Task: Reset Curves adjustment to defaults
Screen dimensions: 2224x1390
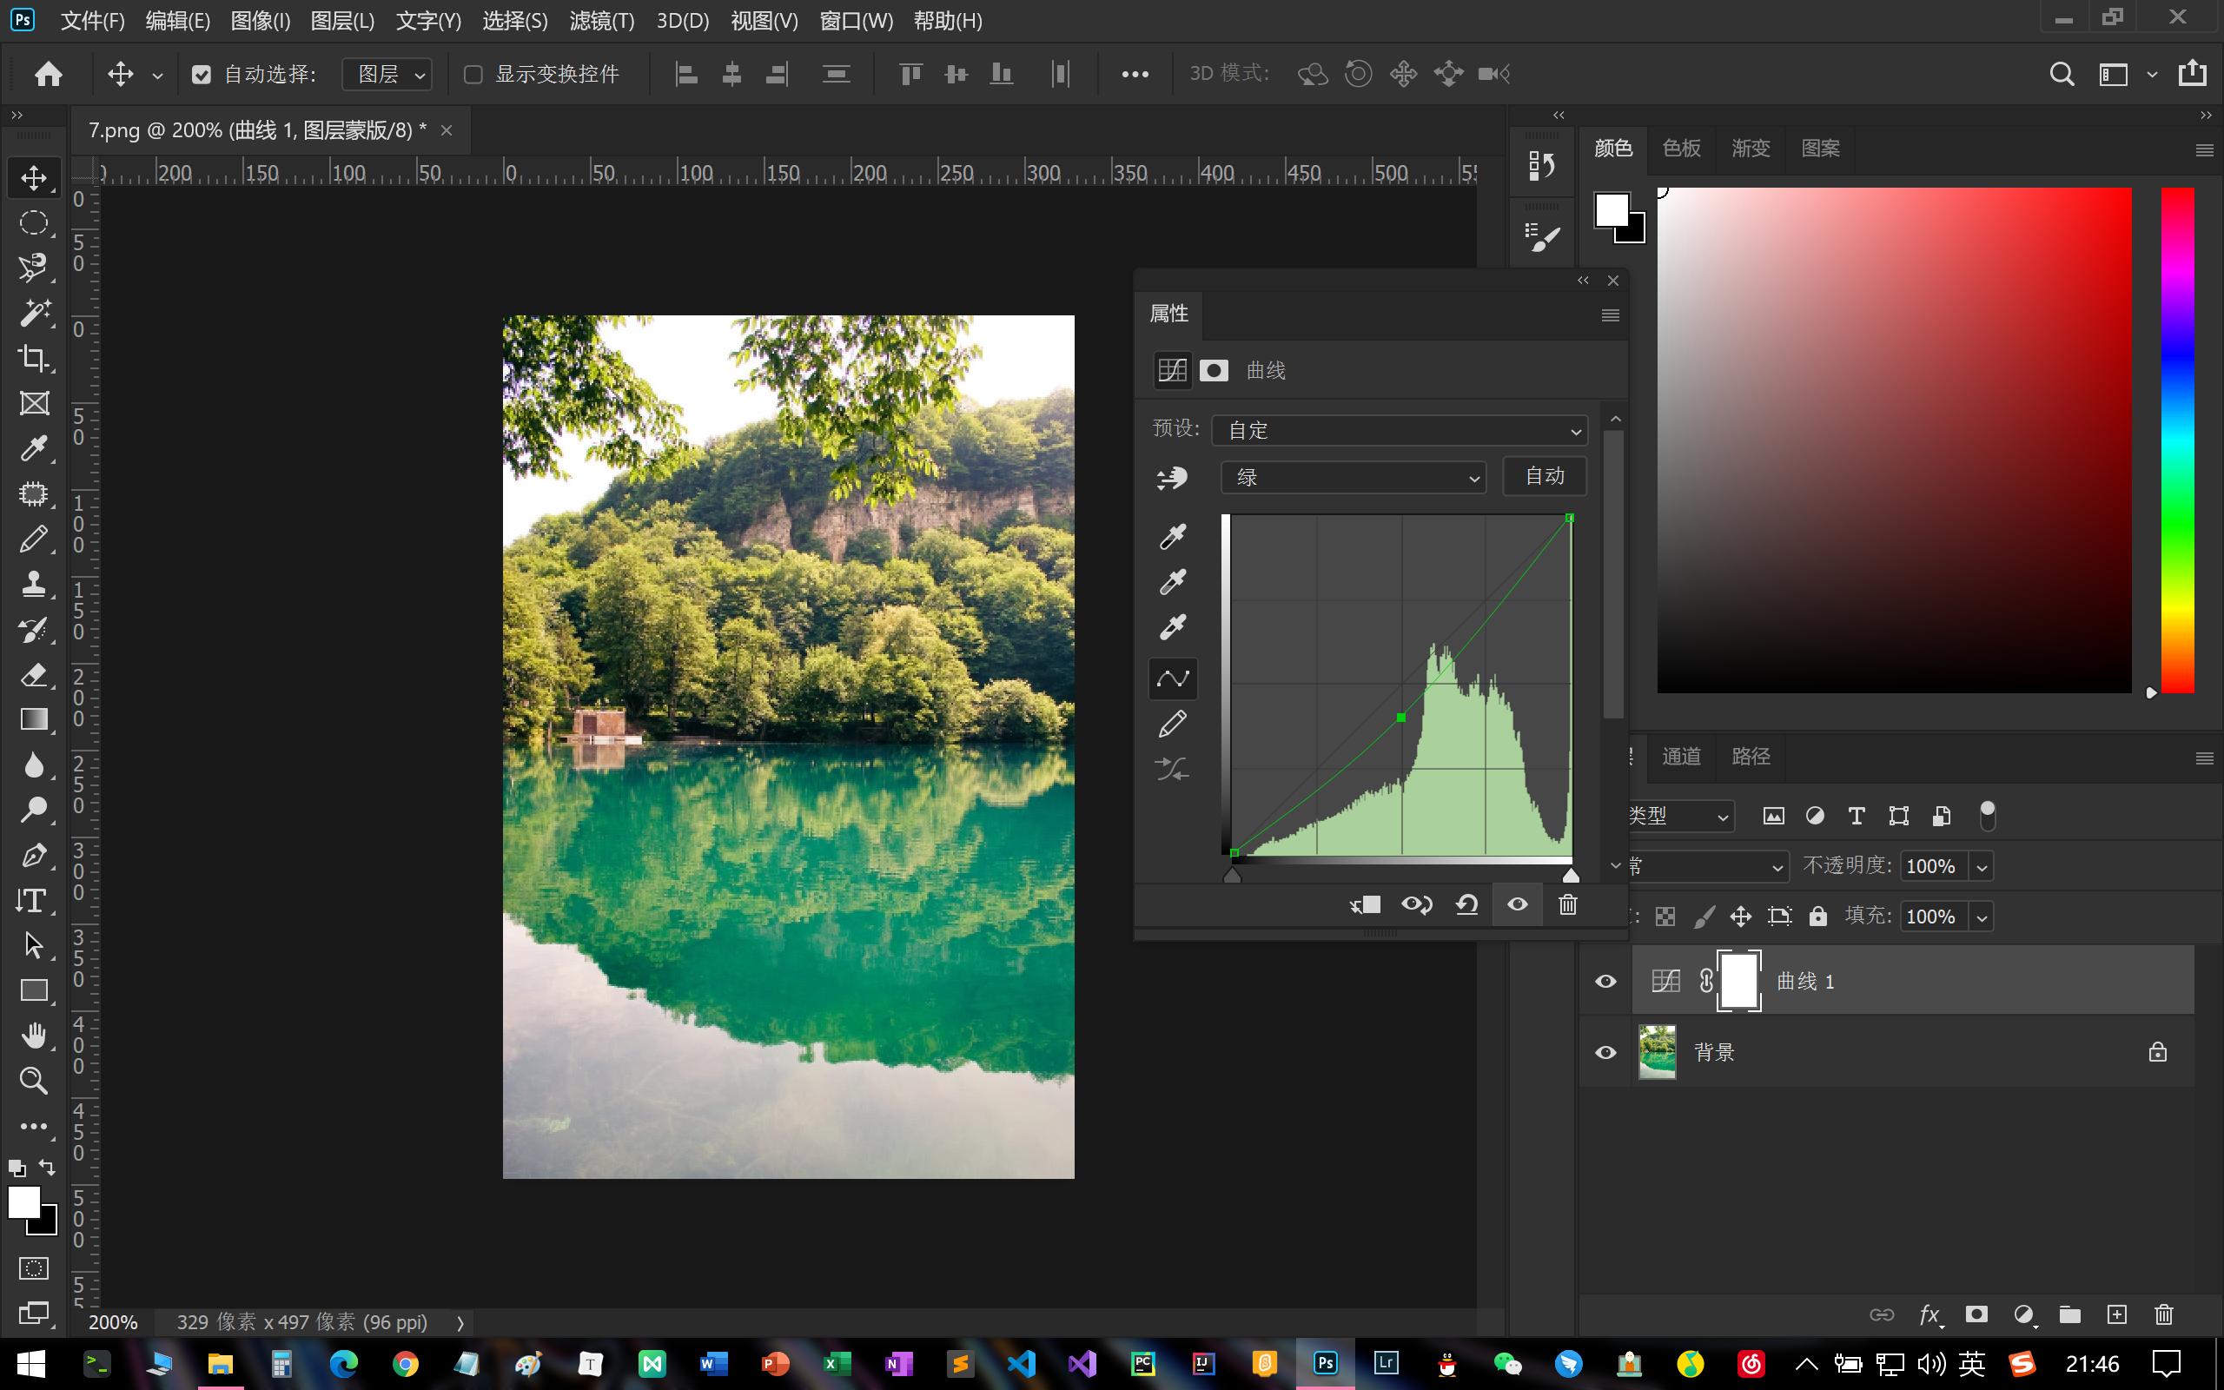Action: 1466,904
